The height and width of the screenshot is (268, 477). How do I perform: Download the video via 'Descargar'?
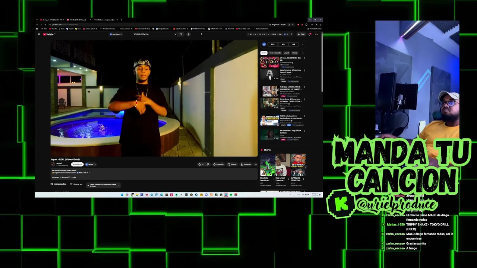pyautogui.click(x=246, y=164)
